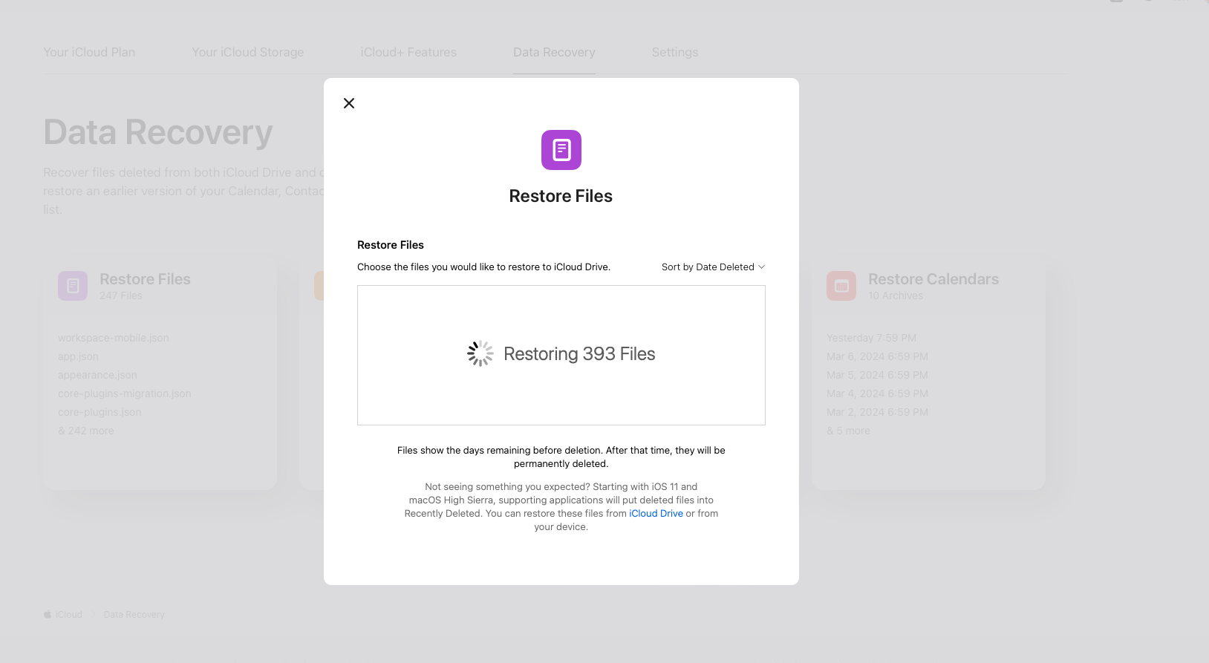Select app.json in file list
Viewport: 1209px width, 663px height.
point(78,356)
